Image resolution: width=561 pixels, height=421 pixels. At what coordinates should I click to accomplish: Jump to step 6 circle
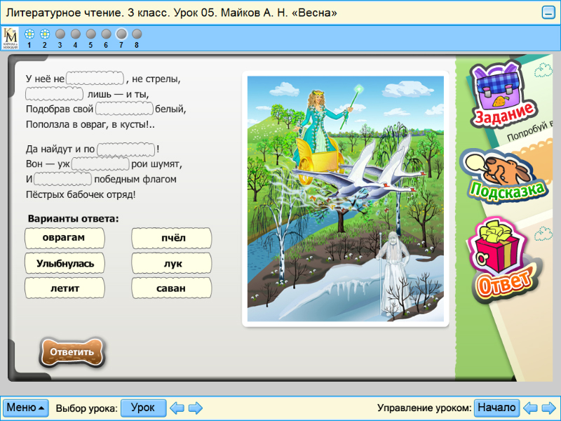click(x=107, y=34)
